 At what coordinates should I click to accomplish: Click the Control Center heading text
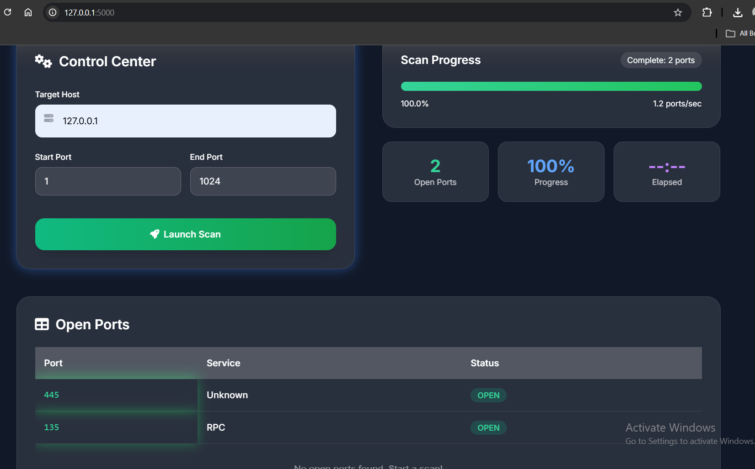107,61
